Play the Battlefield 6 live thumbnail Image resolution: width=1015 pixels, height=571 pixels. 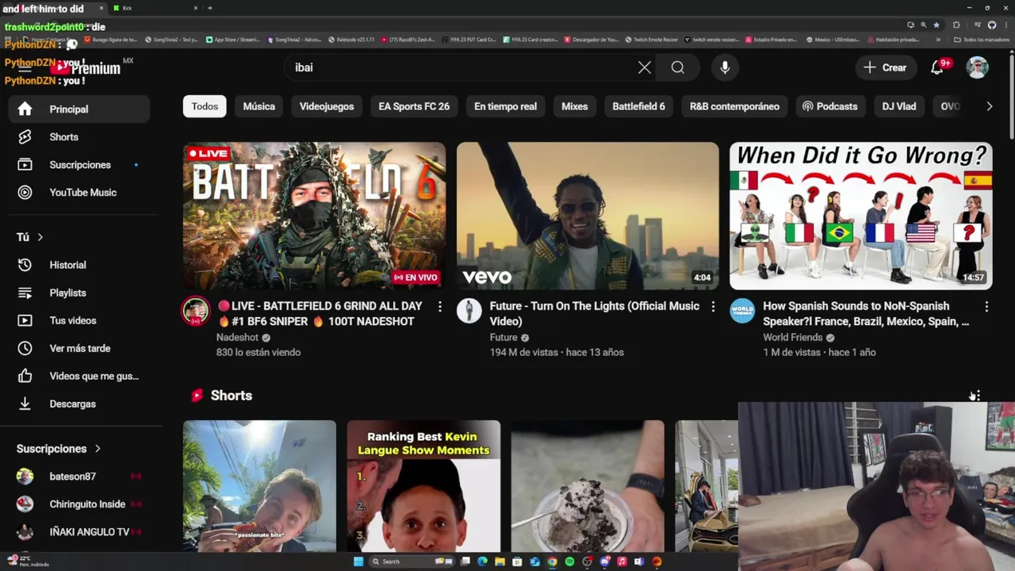point(314,216)
